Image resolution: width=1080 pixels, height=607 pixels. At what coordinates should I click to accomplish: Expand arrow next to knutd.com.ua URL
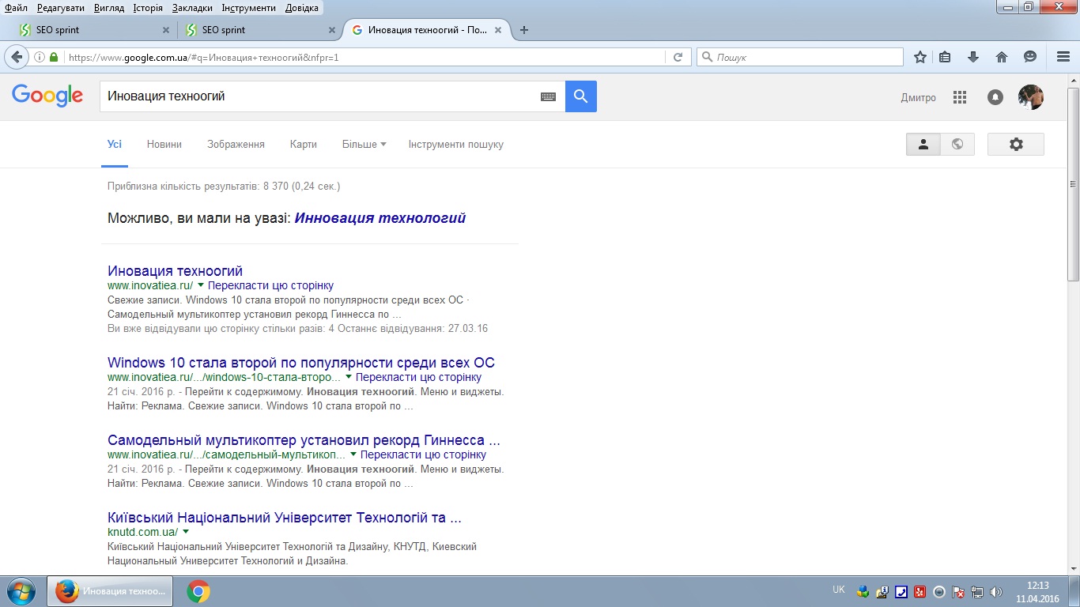186,532
